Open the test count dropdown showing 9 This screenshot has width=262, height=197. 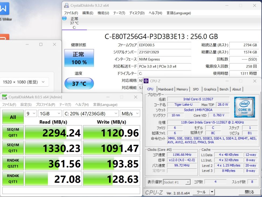click(31, 114)
